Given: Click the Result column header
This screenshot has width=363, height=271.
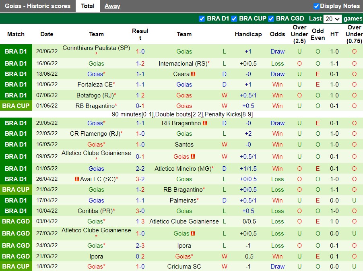Looking at the screenshot, I should tap(140, 34).
